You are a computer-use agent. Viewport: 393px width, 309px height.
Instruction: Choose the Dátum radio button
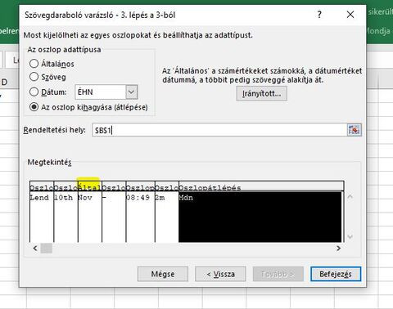pyautogui.click(x=34, y=92)
